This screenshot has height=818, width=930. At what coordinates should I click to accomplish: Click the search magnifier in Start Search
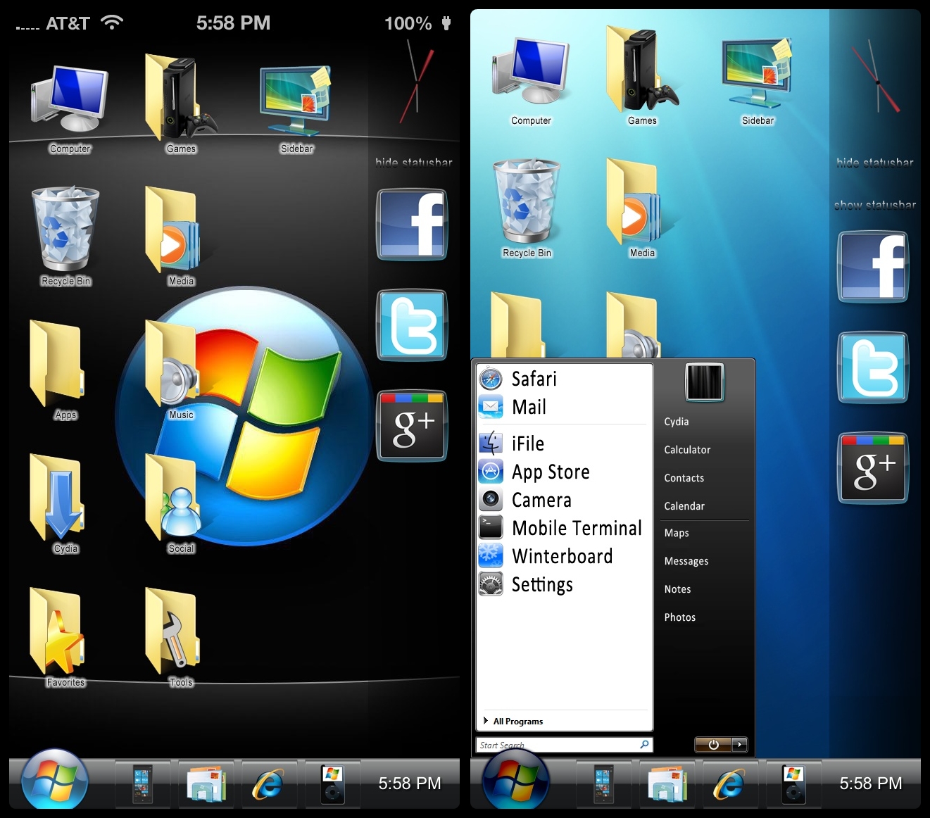point(644,744)
